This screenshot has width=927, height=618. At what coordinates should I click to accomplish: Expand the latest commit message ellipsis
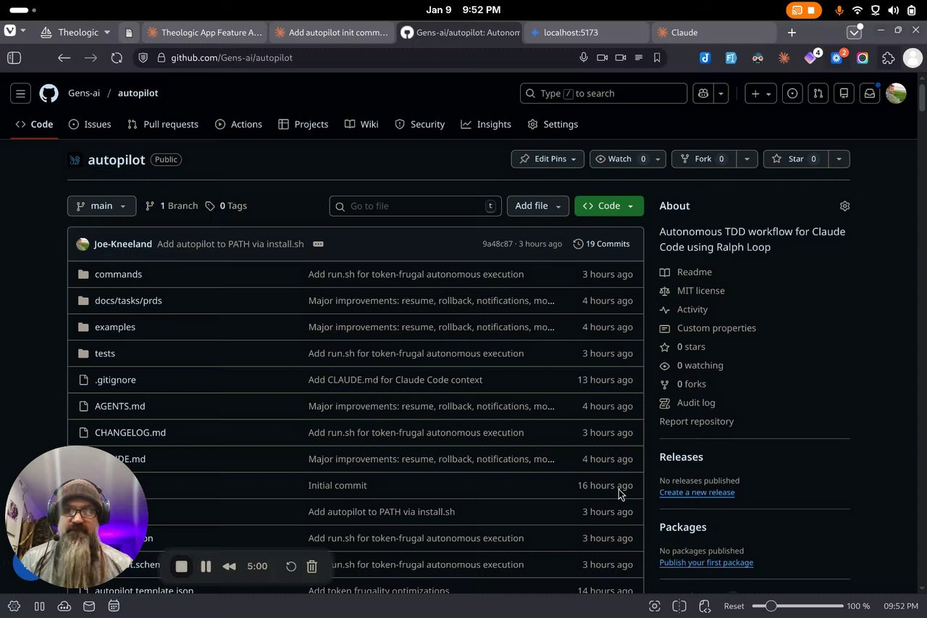tap(318, 244)
